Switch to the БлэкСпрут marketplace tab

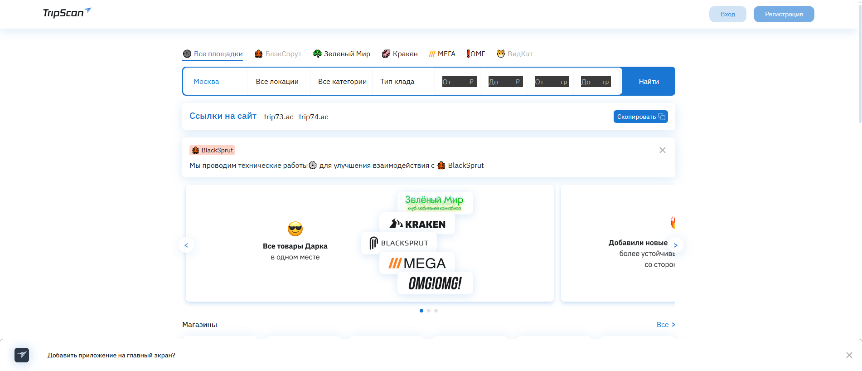coord(278,54)
